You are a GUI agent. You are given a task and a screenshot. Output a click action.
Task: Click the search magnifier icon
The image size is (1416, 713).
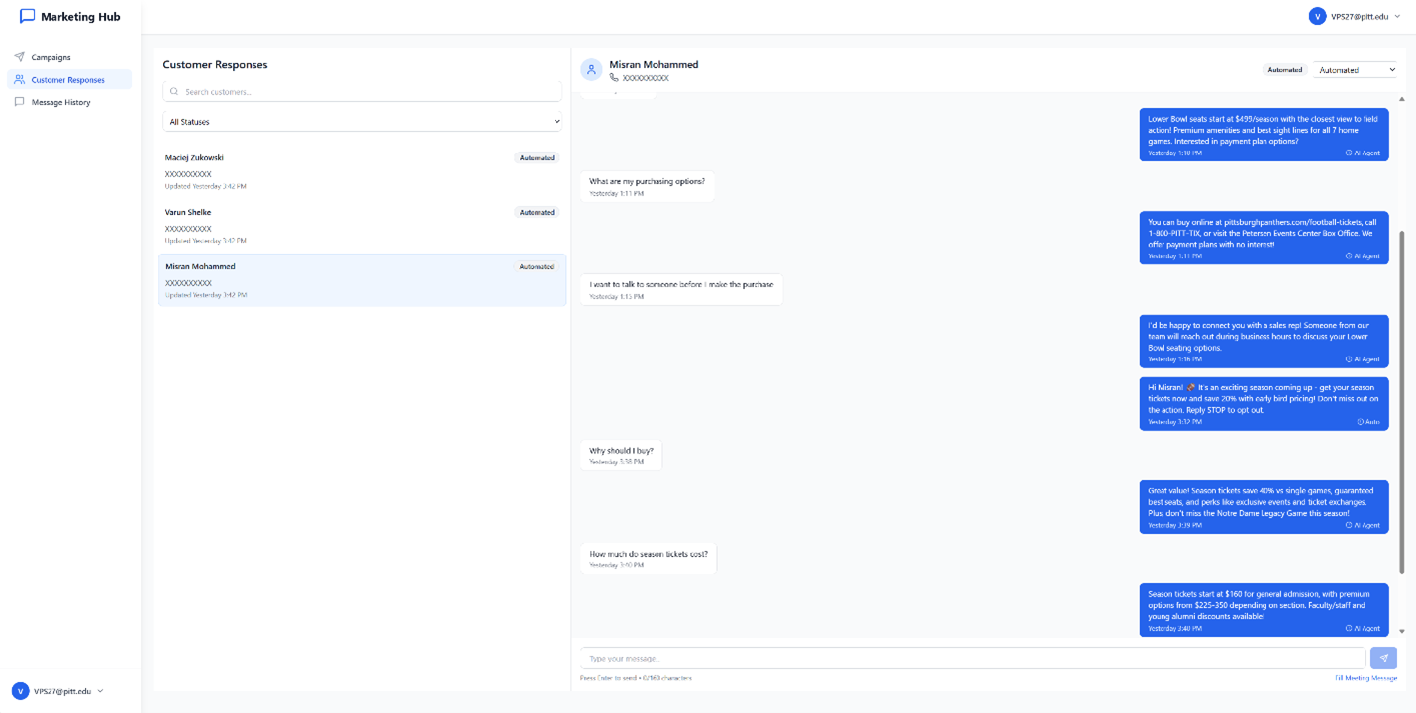coord(174,92)
